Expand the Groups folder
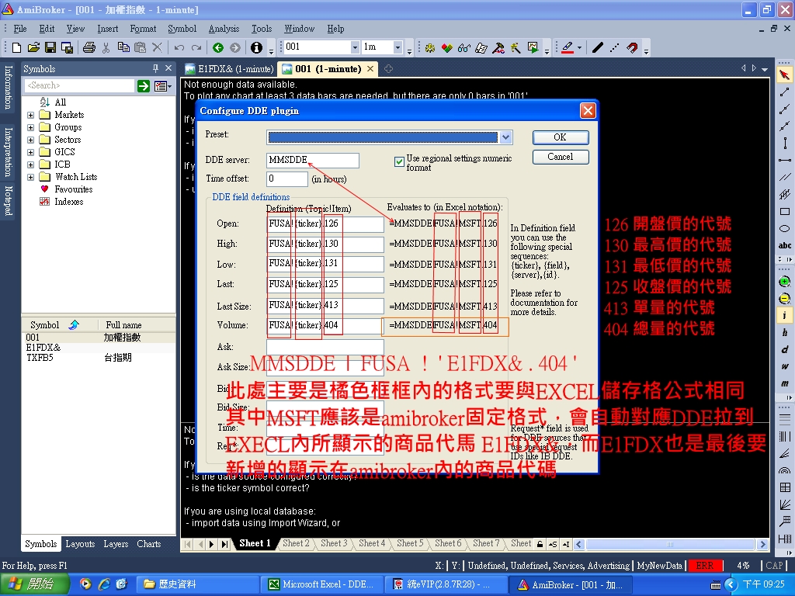Image resolution: width=795 pixels, height=596 pixels. pyautogui.click(x=30, y=128)
